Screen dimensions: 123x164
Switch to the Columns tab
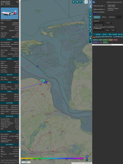112,17
